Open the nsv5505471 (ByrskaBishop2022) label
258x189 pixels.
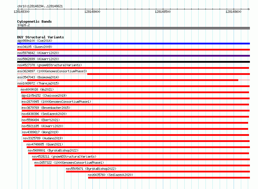[91, 169]
